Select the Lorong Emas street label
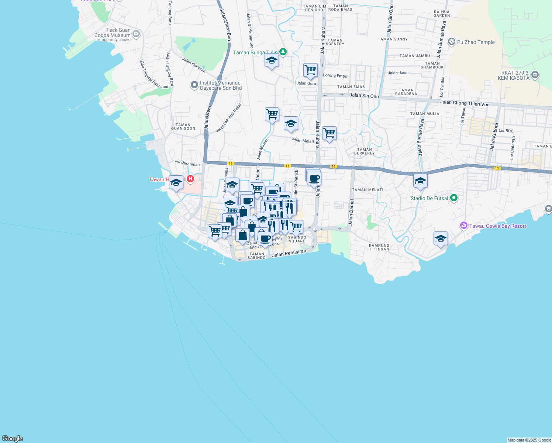Viewport: 552px width, 443px height. (x=335, y=76)
